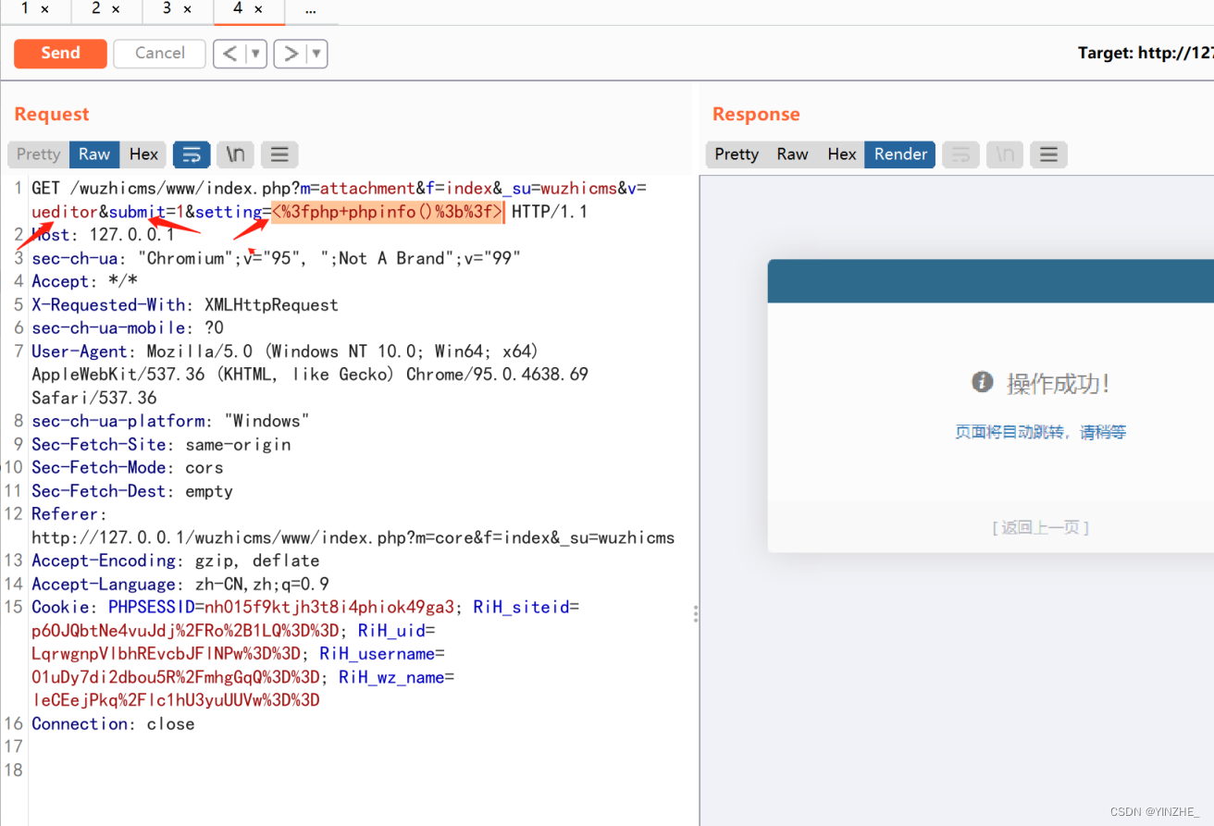Screen dimensions: 1214x826
Task: Select Repeater tab 4
Action: coord(238,8)
